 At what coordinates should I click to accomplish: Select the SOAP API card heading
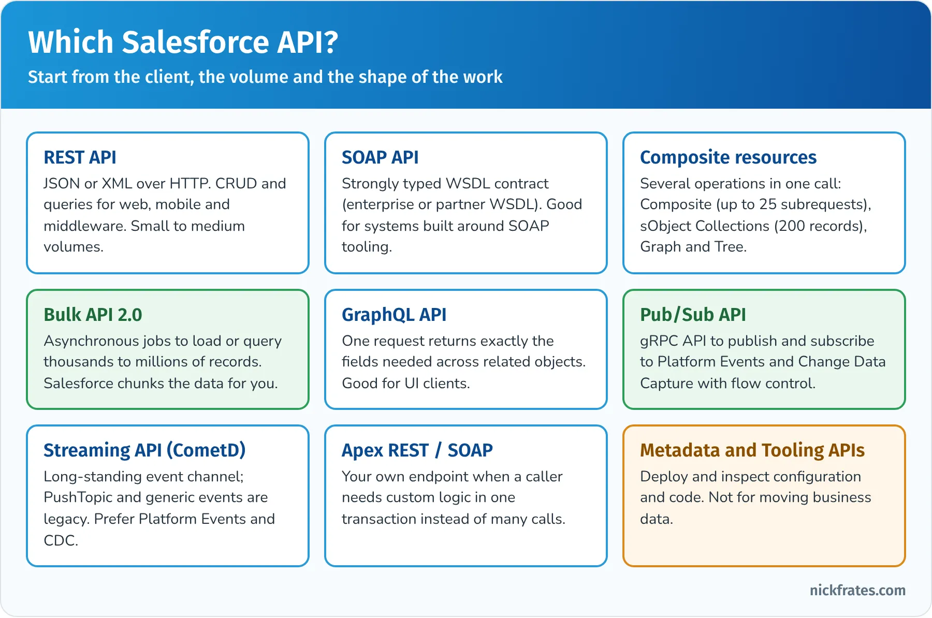click(x=380, y=157)
